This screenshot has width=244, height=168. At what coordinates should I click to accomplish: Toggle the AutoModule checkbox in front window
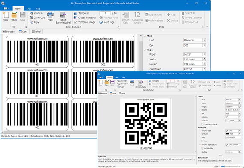(202, 149)
